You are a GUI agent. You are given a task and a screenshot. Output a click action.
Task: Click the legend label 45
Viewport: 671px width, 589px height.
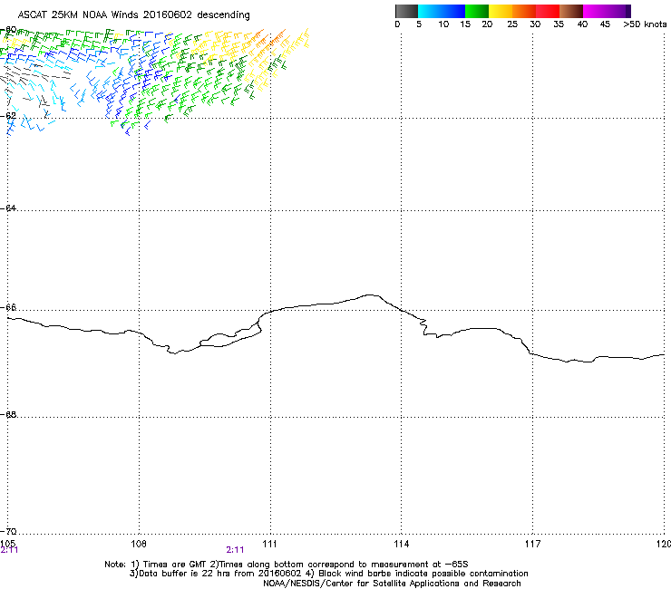[x=604, y=24]
